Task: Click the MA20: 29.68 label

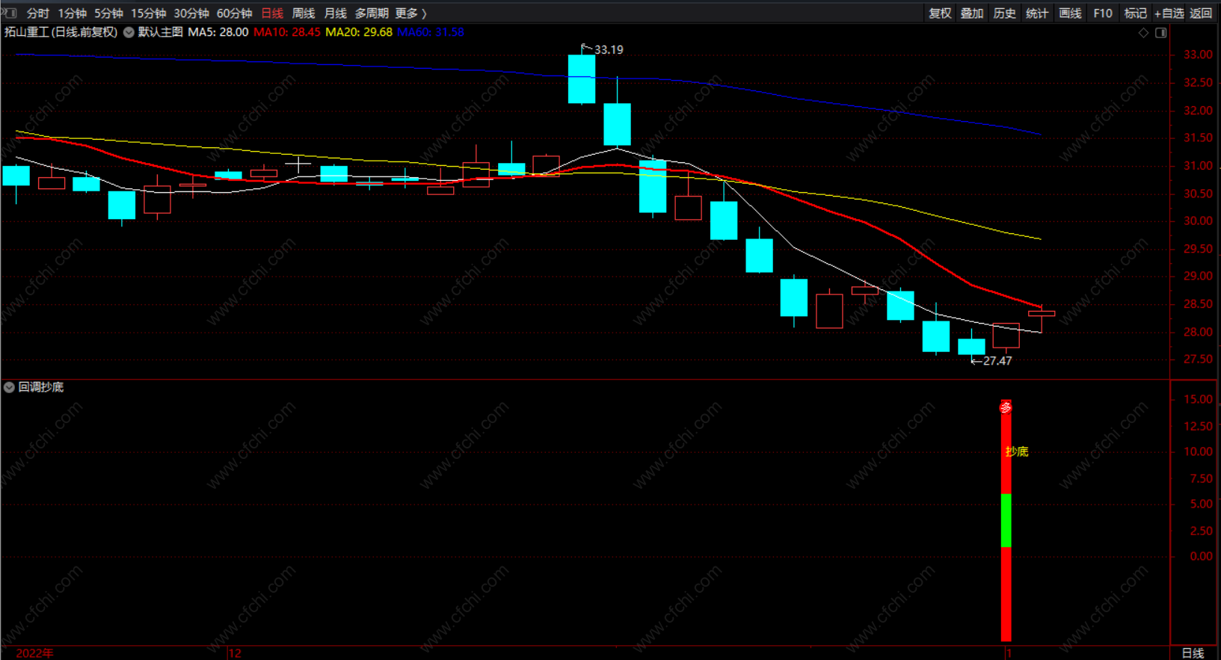Action: tap(359, 32)
